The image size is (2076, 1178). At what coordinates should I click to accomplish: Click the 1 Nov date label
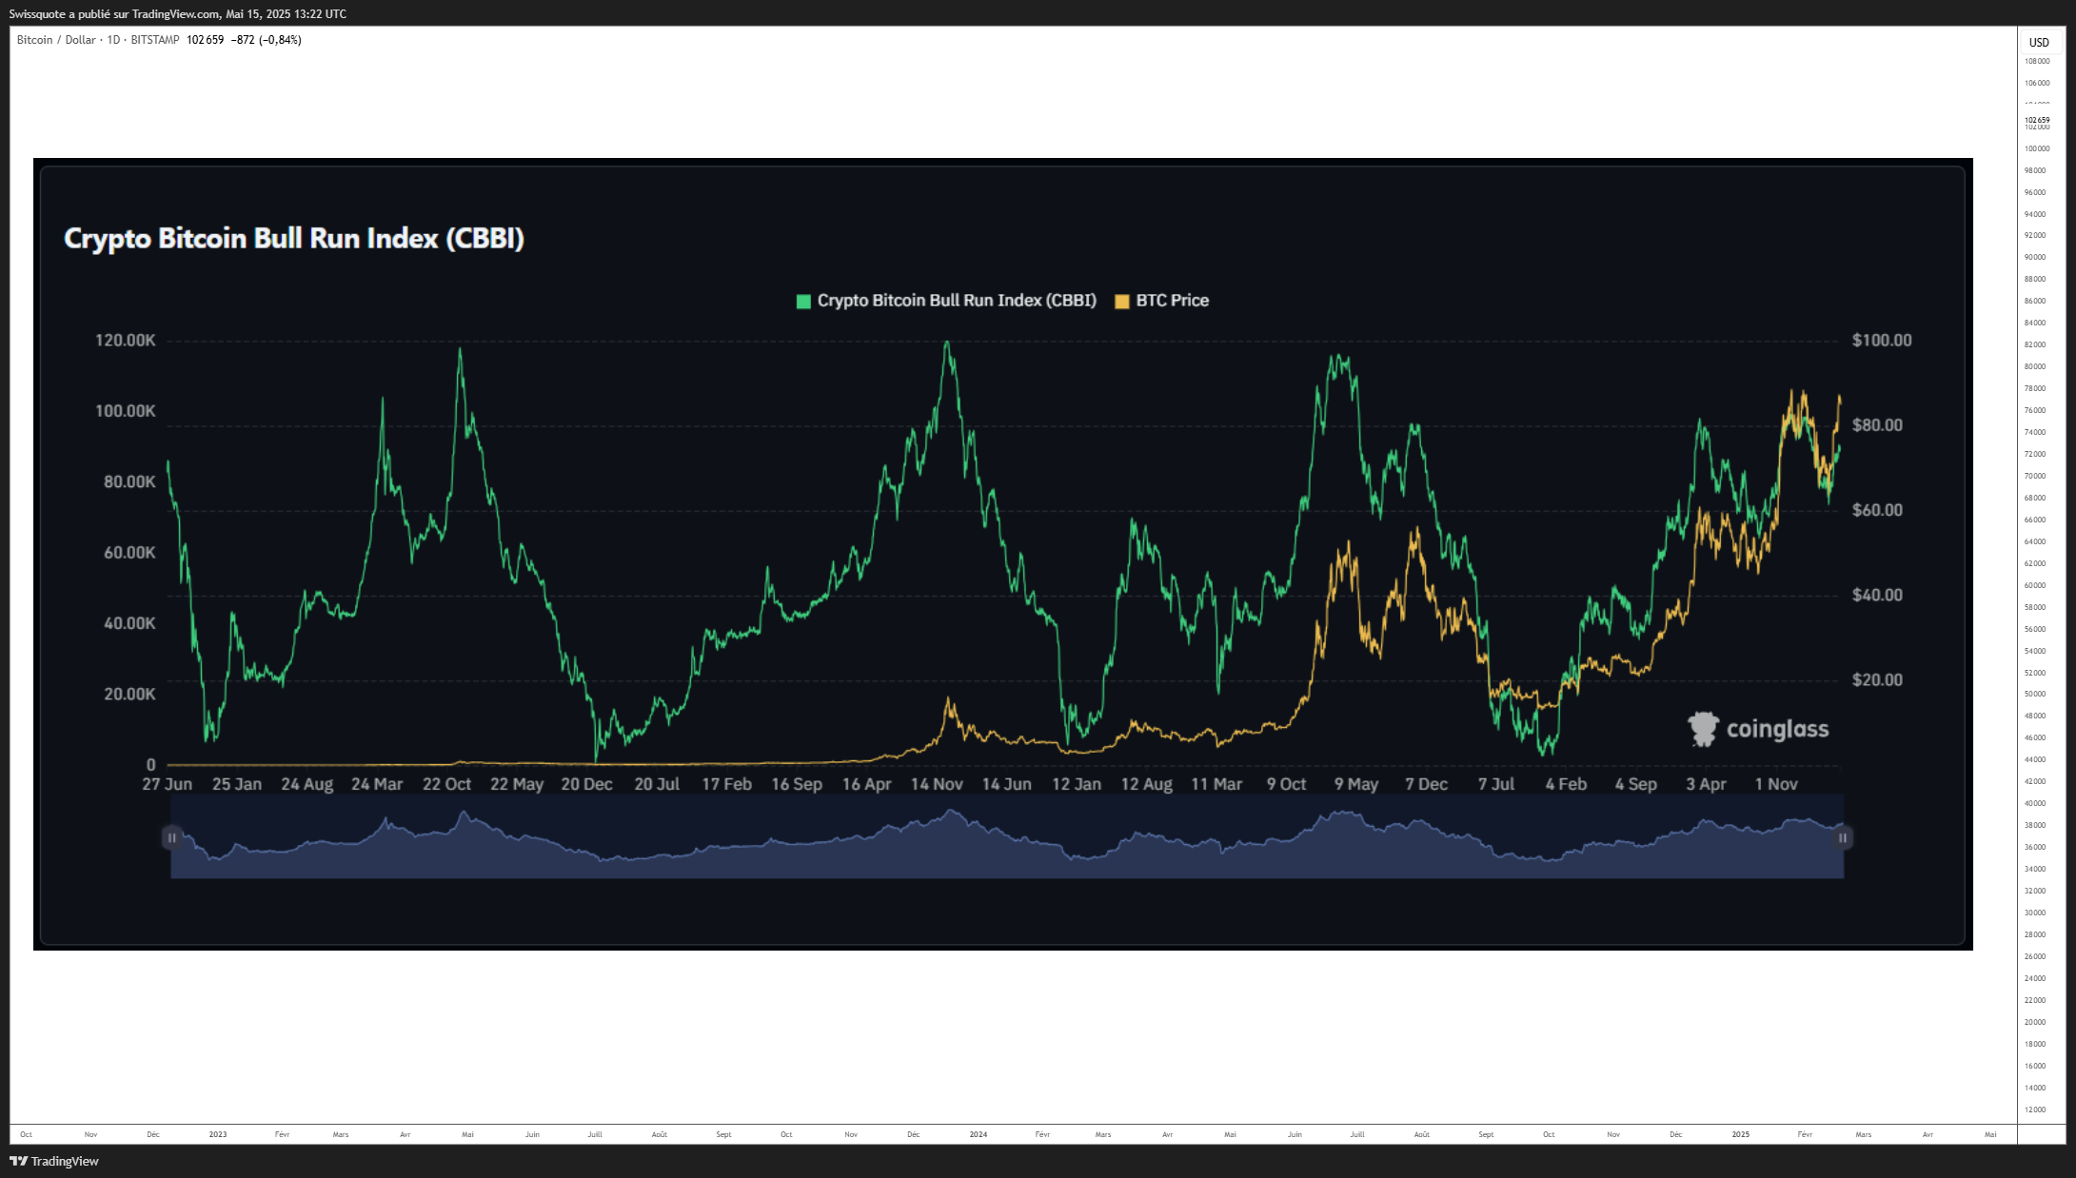1776,784
